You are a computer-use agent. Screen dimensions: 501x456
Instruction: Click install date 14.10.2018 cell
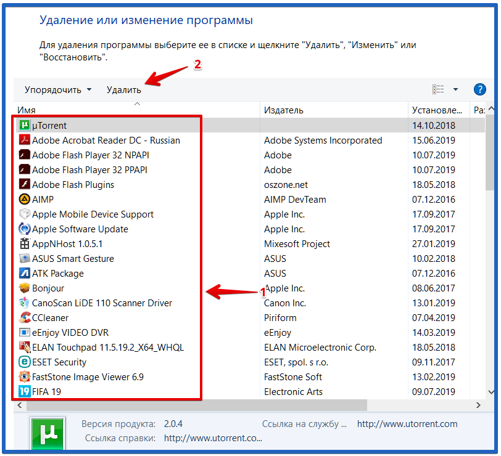[434, 126]
